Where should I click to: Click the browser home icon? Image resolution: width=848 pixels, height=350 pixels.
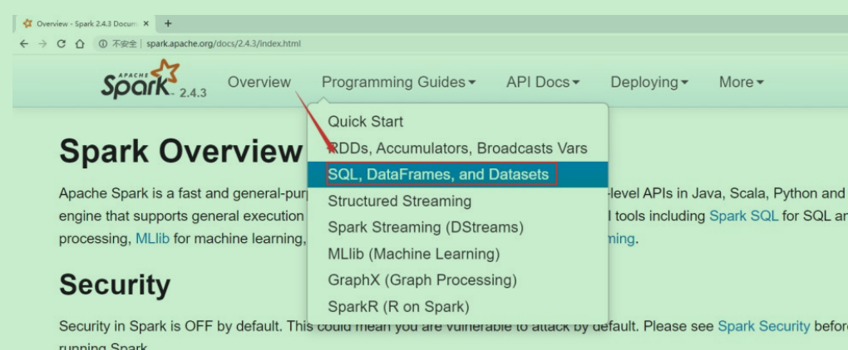tap(80, 44)
